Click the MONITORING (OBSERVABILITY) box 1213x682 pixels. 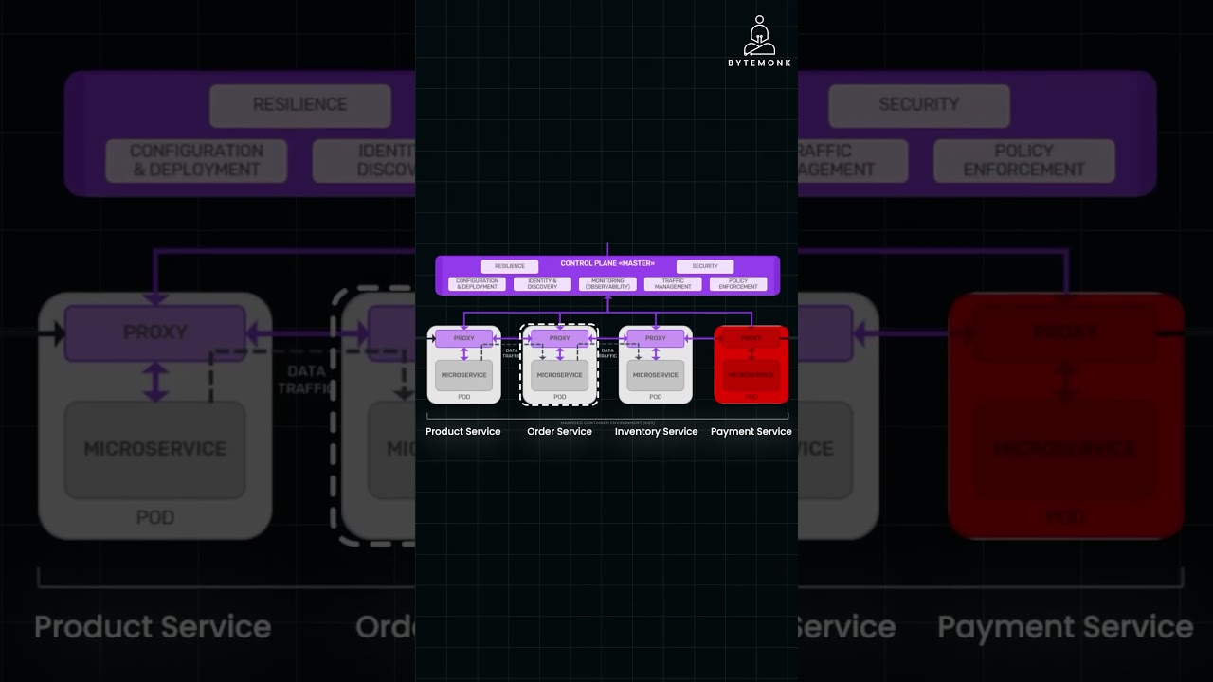pos(607,283)
